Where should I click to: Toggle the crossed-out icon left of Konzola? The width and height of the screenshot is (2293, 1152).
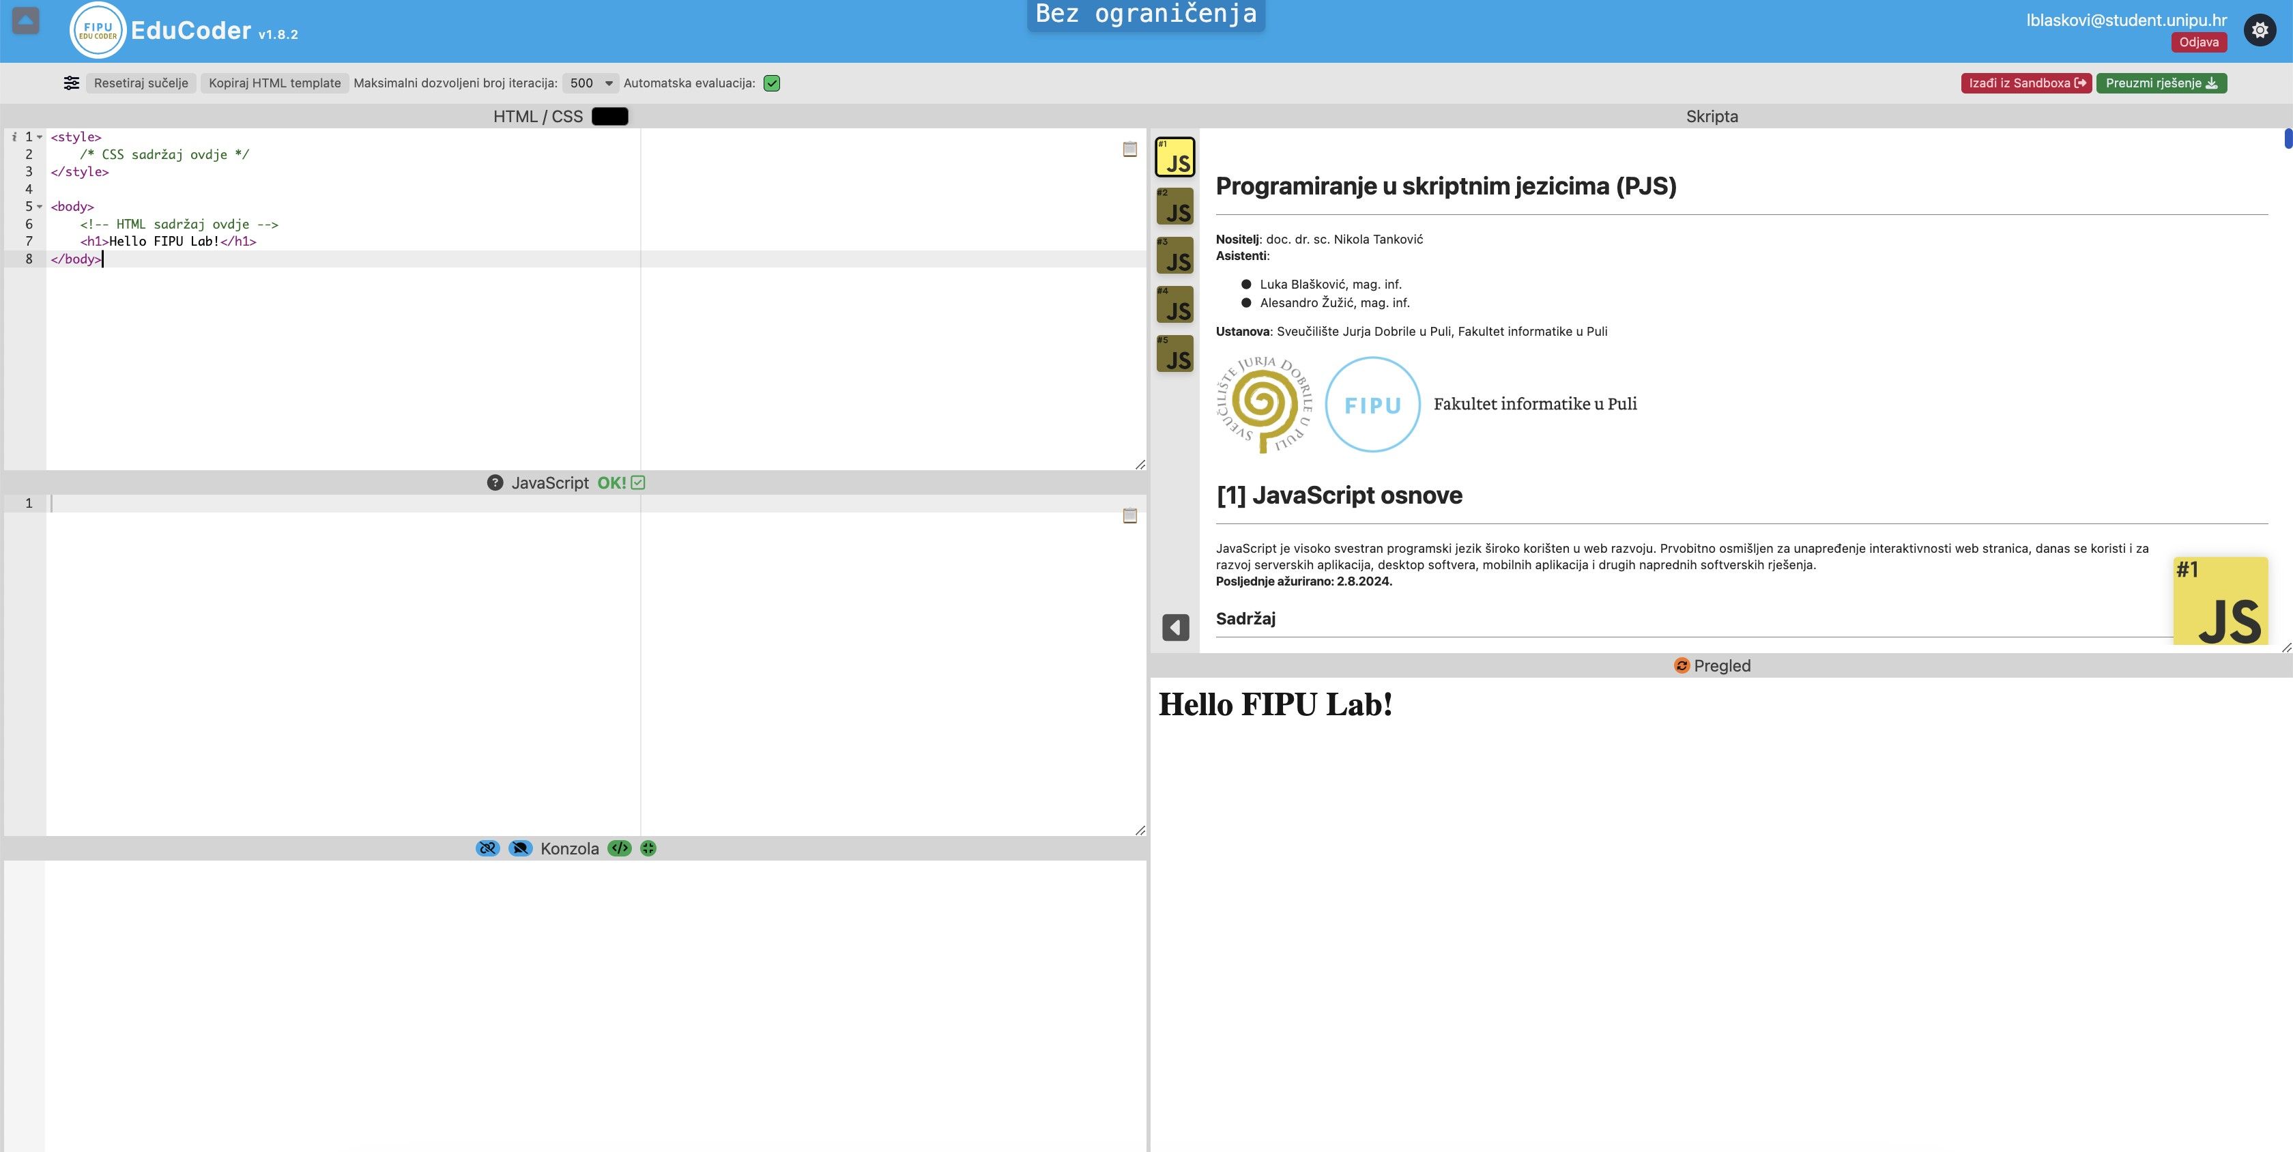coord(521,848)
